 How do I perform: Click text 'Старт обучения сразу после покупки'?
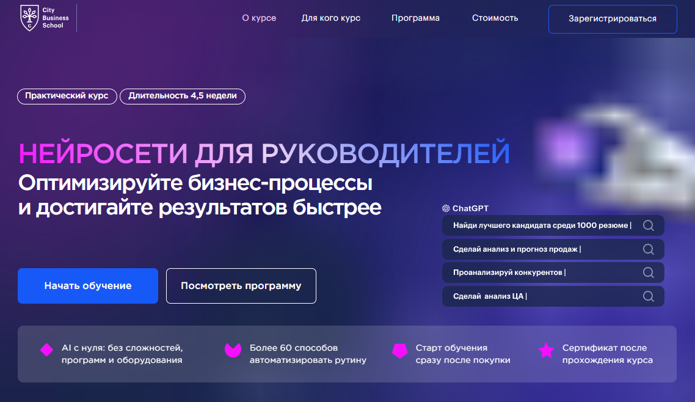click(463, 354)
